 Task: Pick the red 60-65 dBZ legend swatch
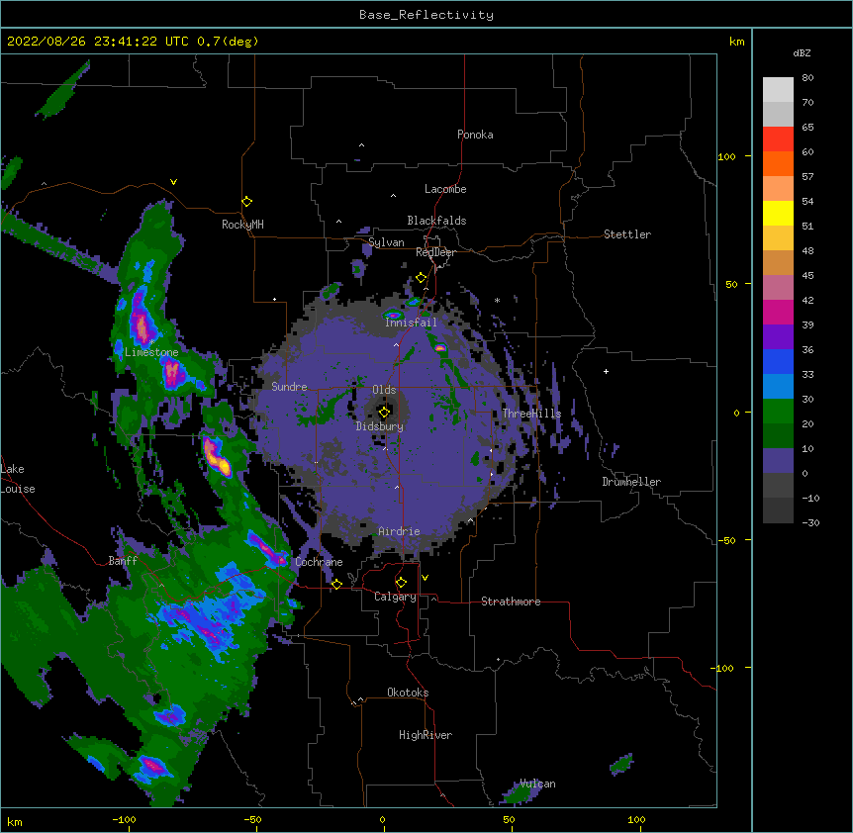coord(778,139)
